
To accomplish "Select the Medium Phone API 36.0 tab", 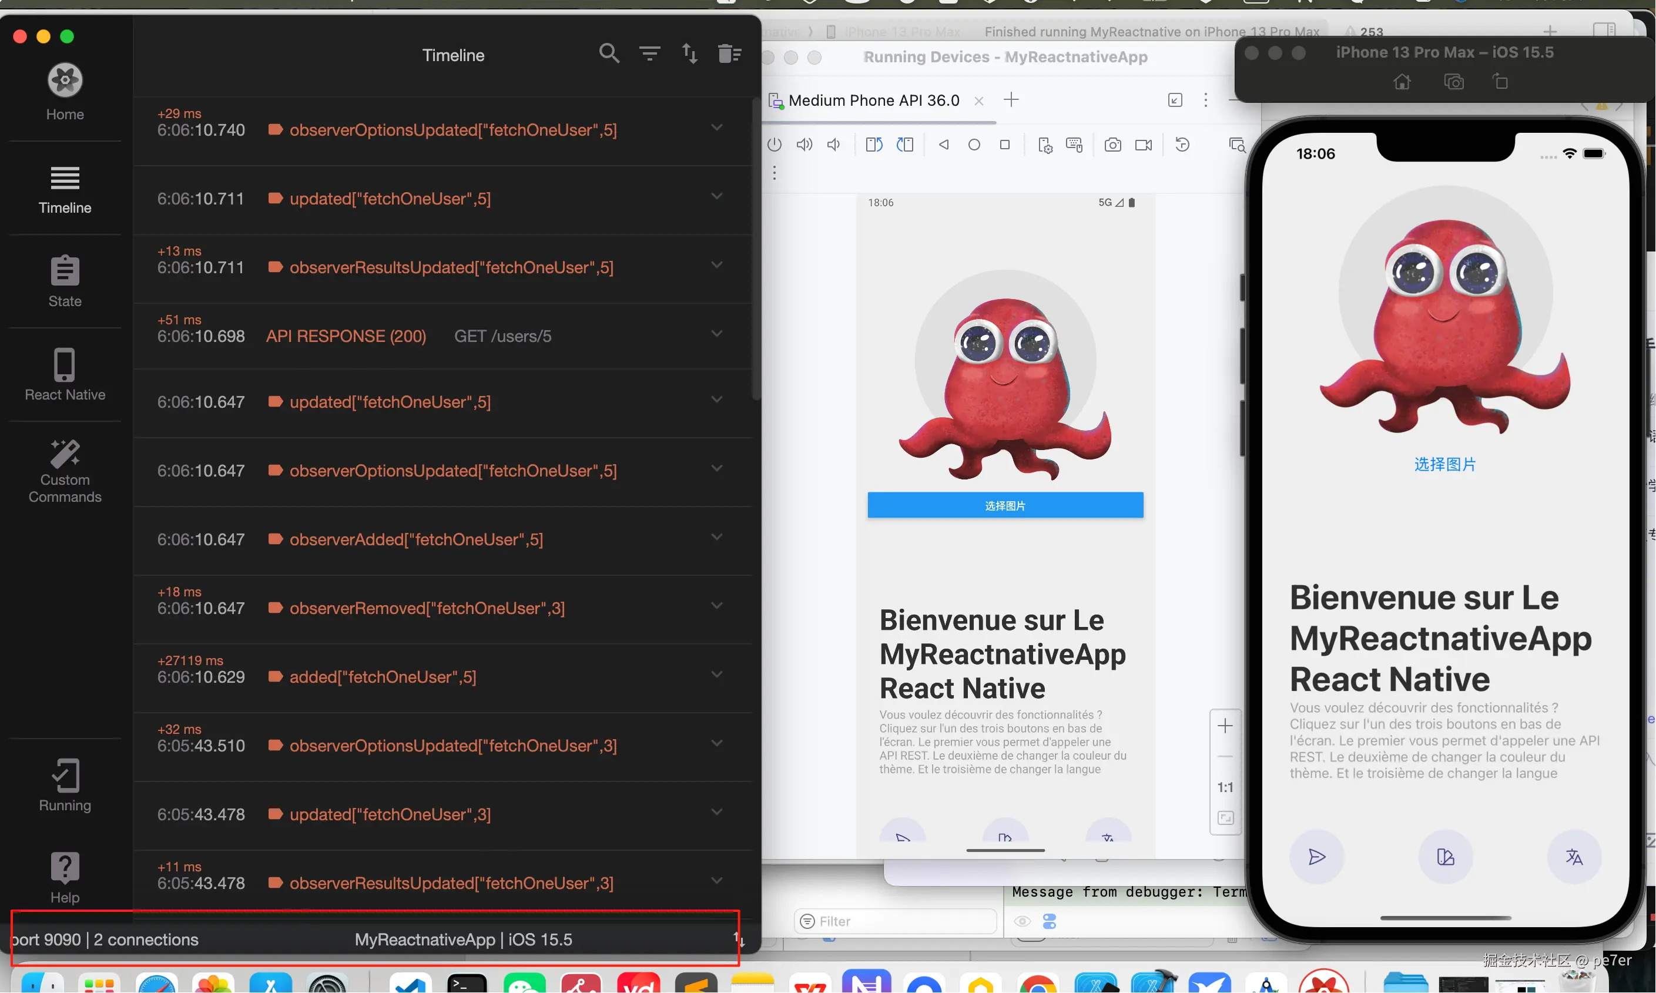I will [x=873, y=100].
